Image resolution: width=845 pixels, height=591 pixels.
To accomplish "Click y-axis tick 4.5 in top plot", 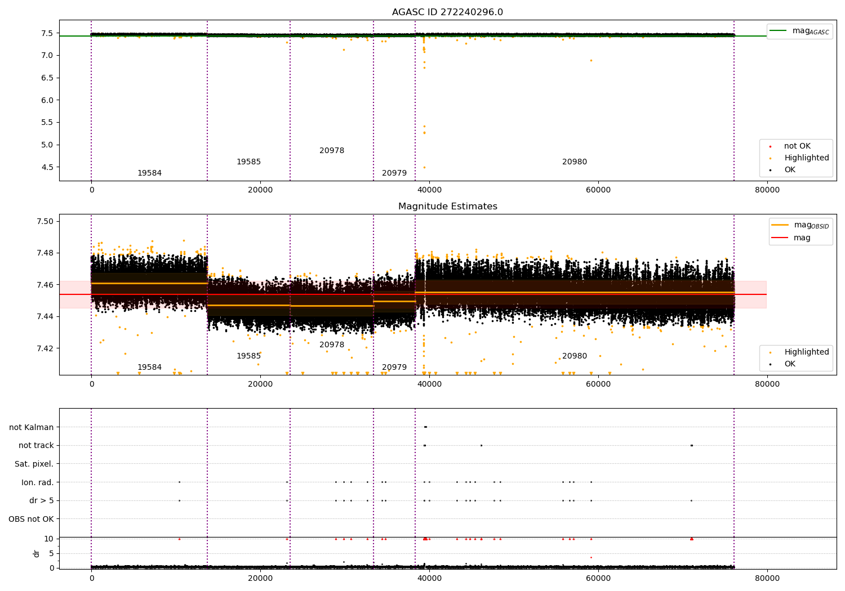I will (x=47, y=167).
